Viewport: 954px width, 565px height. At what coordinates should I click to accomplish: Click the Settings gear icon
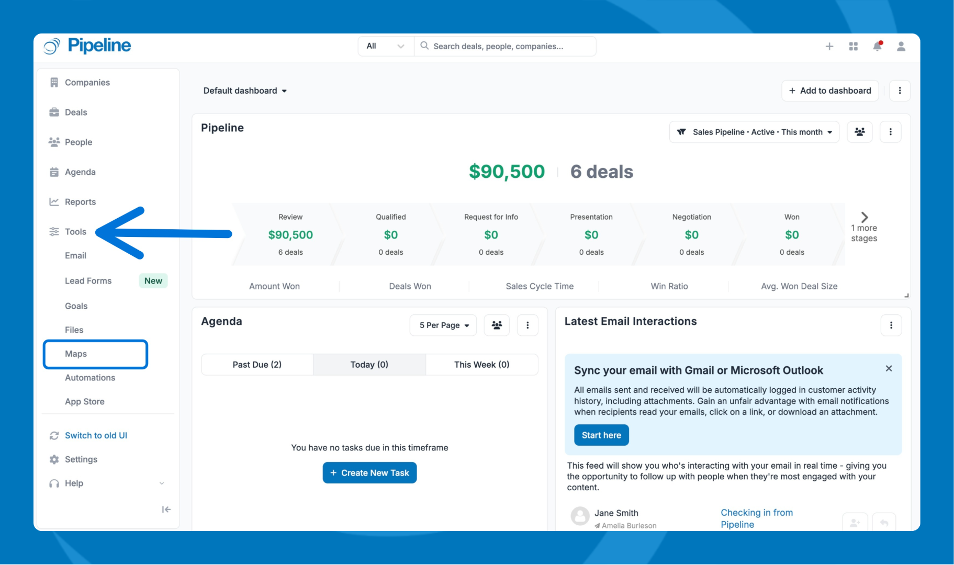pyautogui.click(x=54, y=459)
